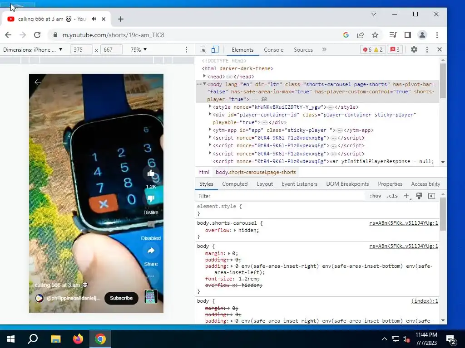The image size is (465, 348).
Task: Expand the player-container-id div
Action: coord(210,114)
